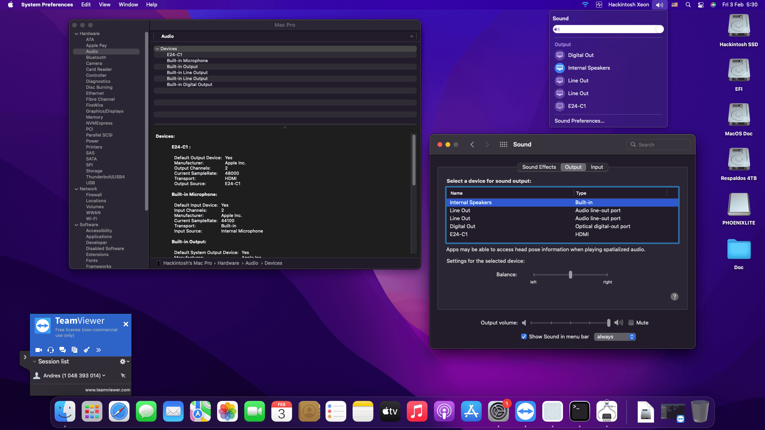Open Messages from the Dock
Viewport: 765px width, 430px height.
coord(146,412)
